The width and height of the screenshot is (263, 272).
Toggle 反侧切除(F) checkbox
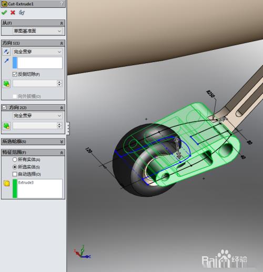pyautogui.click(x=15, y=74)
